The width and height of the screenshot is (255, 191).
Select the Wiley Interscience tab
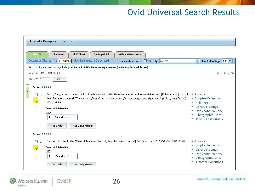click(x=130, y=54)
